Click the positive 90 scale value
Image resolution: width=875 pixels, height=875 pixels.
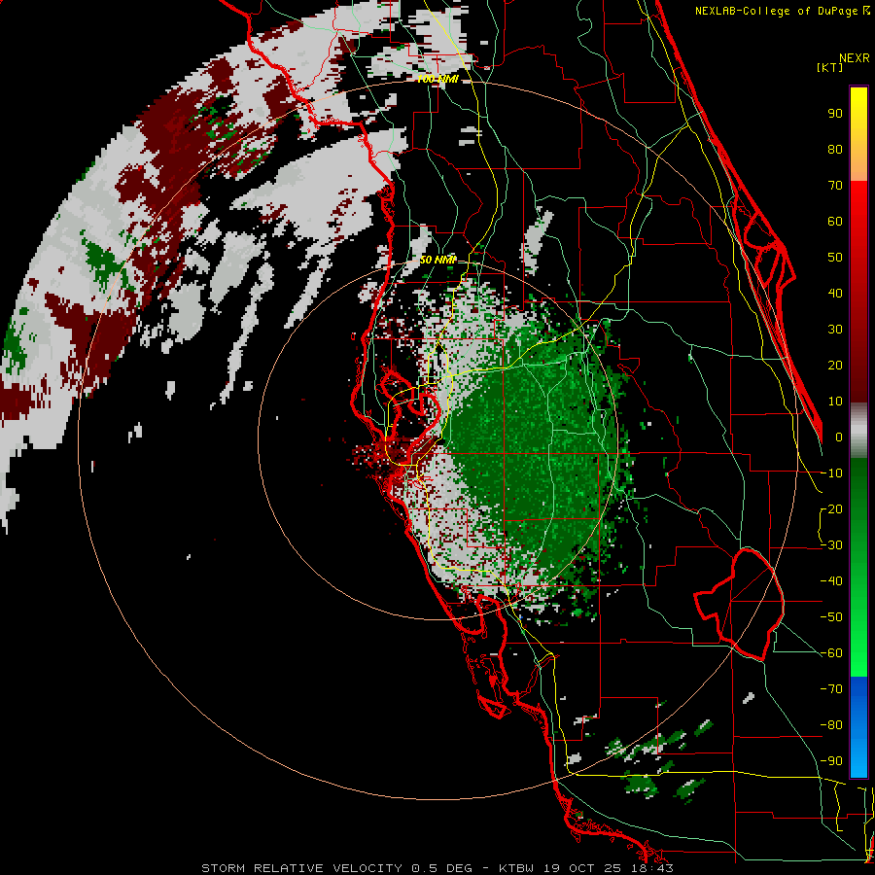pos(835,114)
